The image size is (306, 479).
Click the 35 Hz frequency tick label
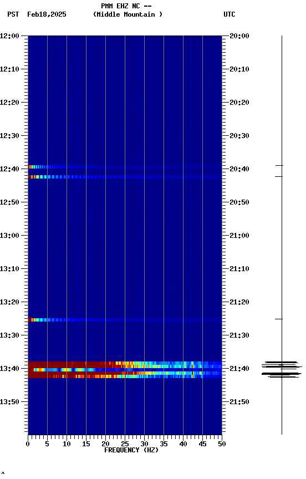click(x=164, y=444)
